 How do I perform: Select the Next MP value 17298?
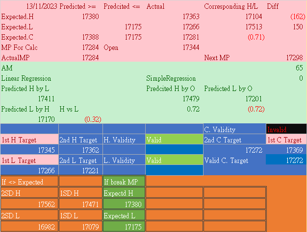click(x=294, y=58)
